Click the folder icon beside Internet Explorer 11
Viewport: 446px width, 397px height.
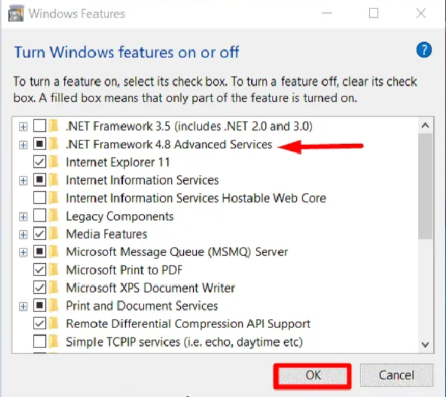click(x=54, y=162)
